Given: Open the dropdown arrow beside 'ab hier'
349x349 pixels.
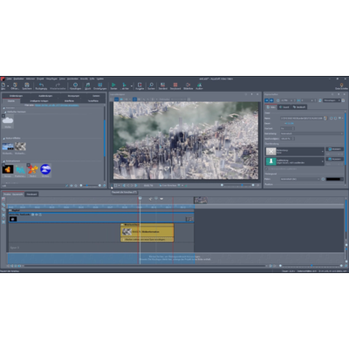Looking at the screenshot, I should point(131,86).
